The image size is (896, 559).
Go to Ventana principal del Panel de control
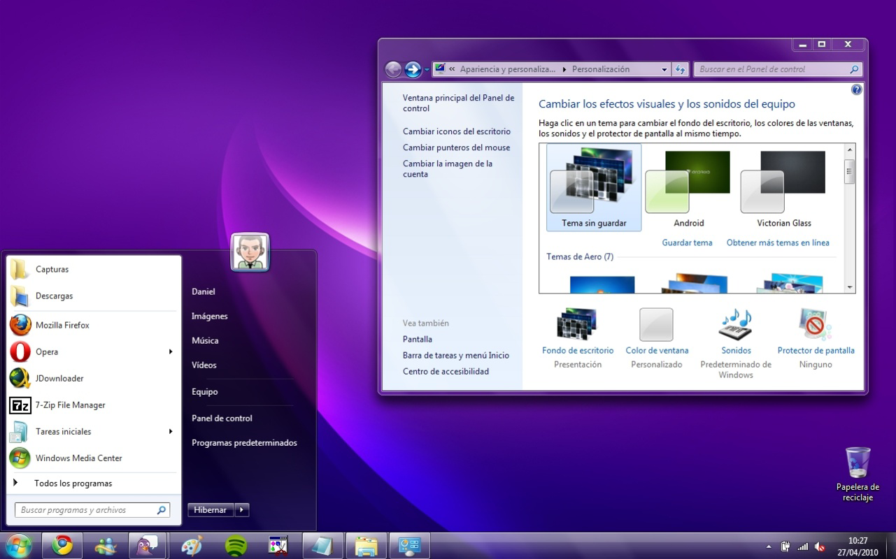click(x=458, y=103)
